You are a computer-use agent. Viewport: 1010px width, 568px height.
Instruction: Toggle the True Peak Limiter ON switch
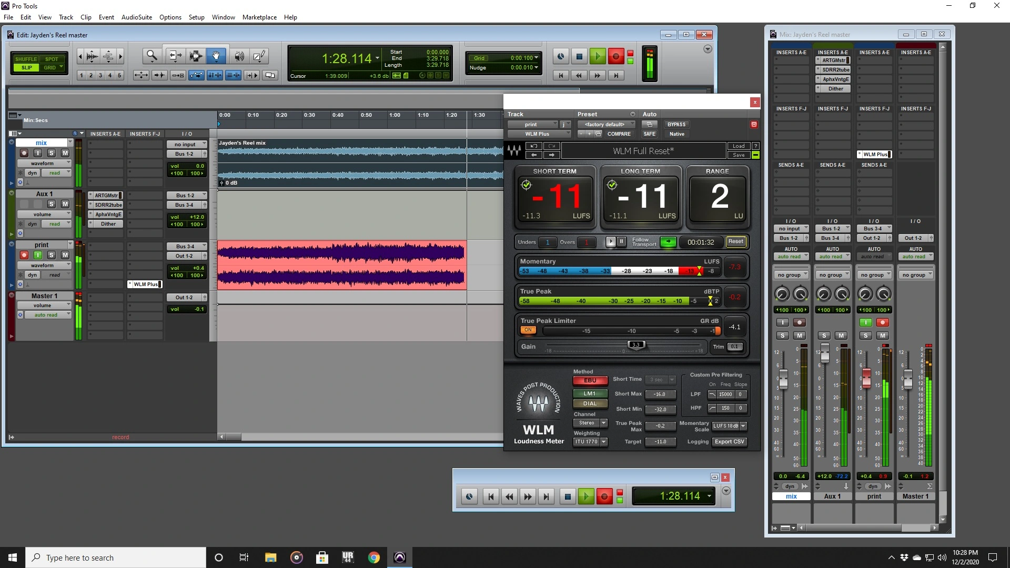coord(528,330)
